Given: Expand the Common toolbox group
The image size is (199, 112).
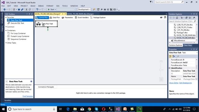Looking at the screenshot, I should click(x=6, y=27).
